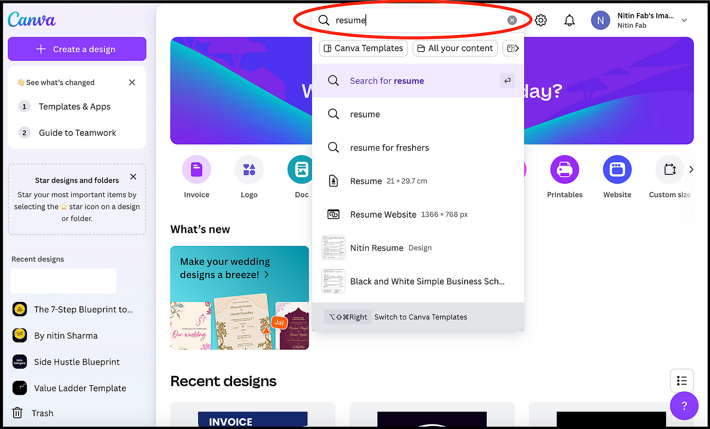710x429 pixels.
Task: Switch recent designs to list view
Action: click(x=682, y=380)
